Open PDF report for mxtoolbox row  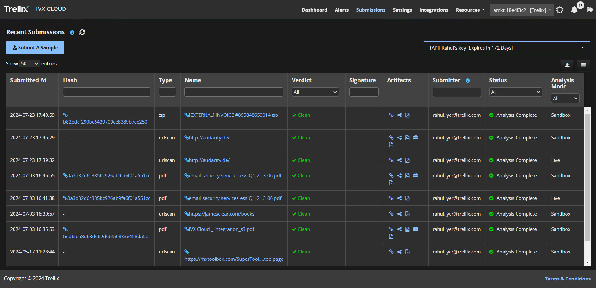coord(407,252)
